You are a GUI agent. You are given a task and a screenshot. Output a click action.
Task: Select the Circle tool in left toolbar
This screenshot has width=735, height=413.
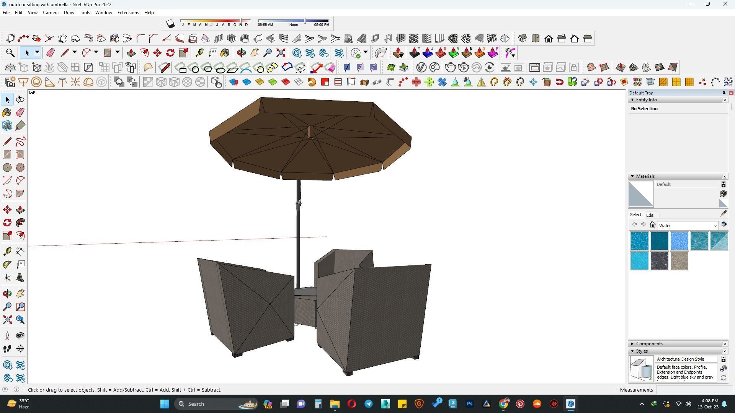click(7, 167)
